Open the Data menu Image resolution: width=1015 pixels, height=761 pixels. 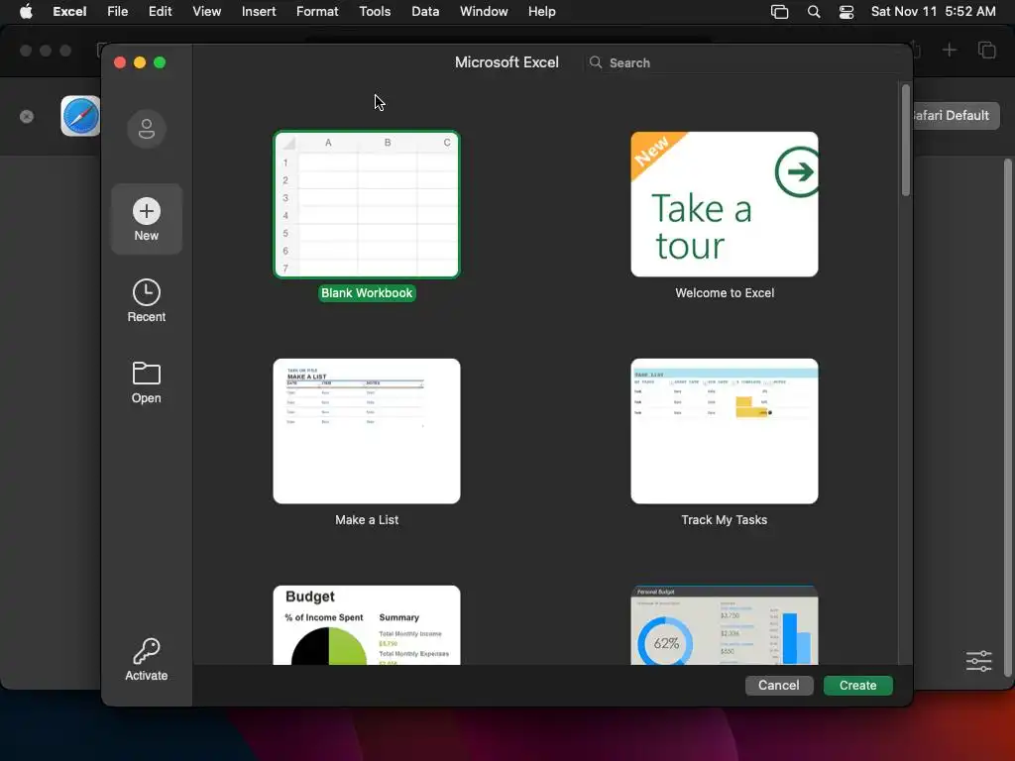pyautogui.click(x=425, y=12)
